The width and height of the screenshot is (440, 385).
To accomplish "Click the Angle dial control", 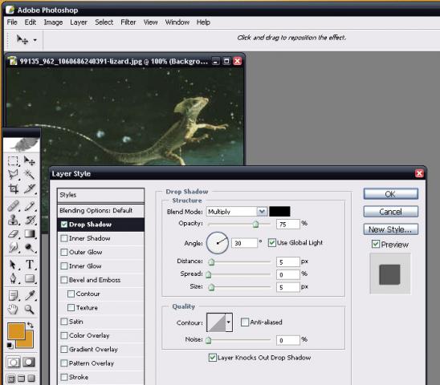I will 218,243.
